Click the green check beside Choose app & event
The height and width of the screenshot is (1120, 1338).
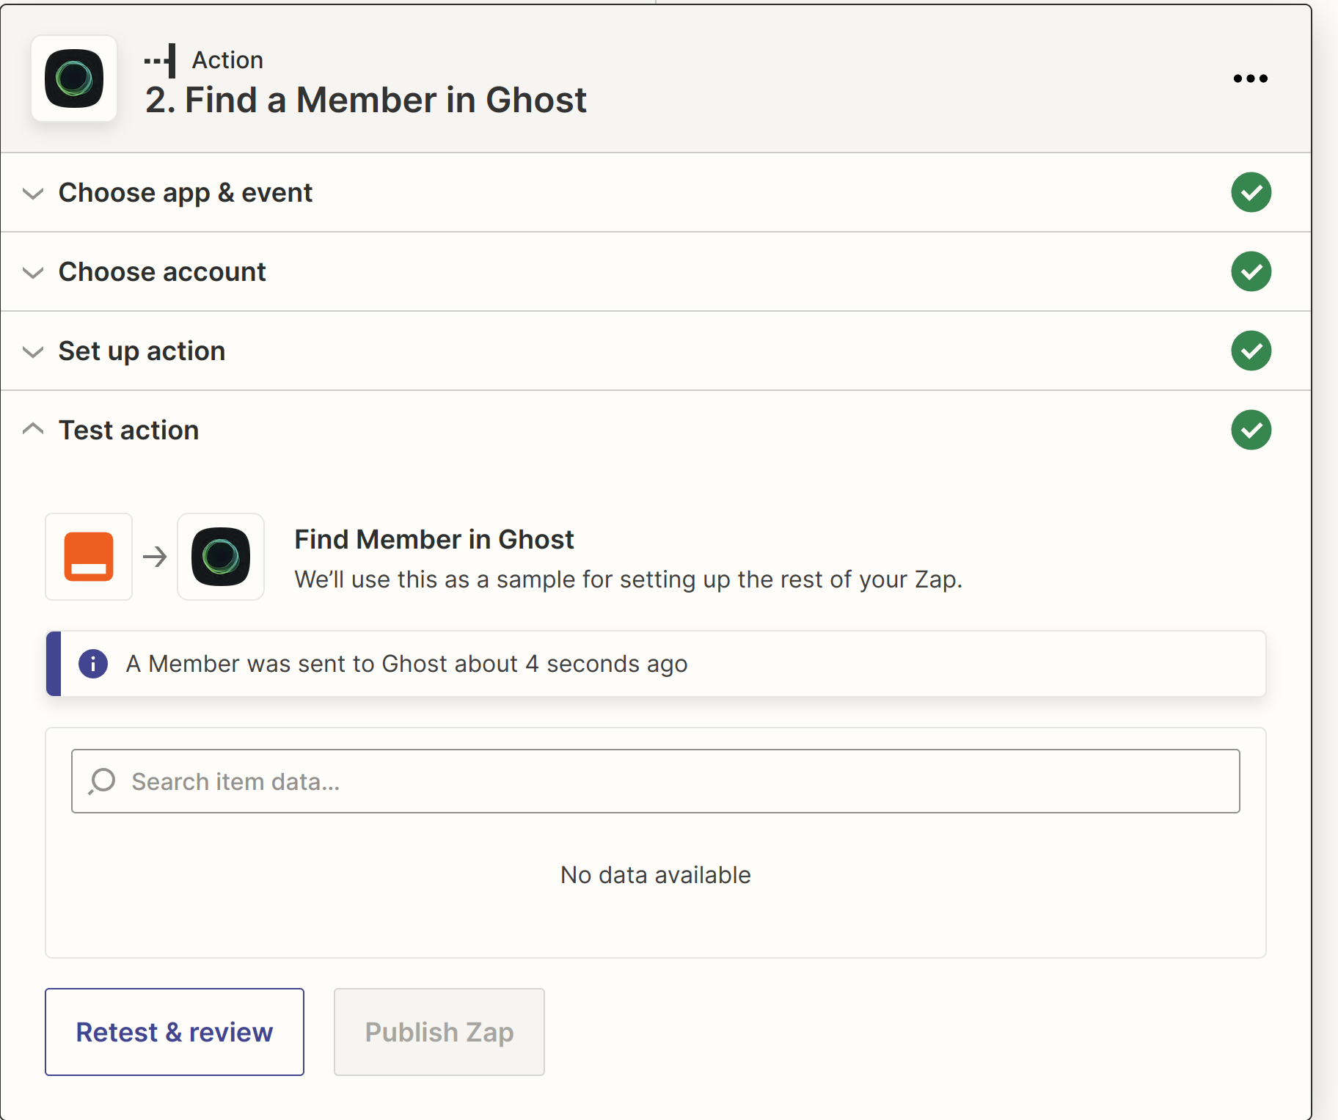(1251, 192)
